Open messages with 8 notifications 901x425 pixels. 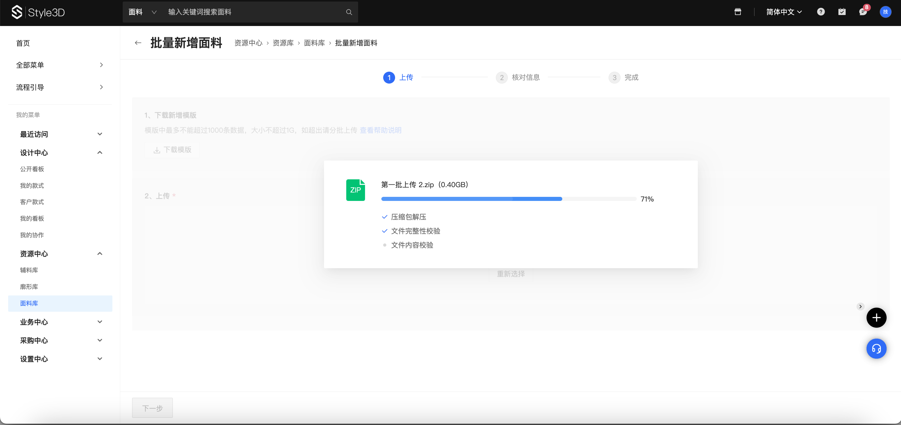coord(863,12)
